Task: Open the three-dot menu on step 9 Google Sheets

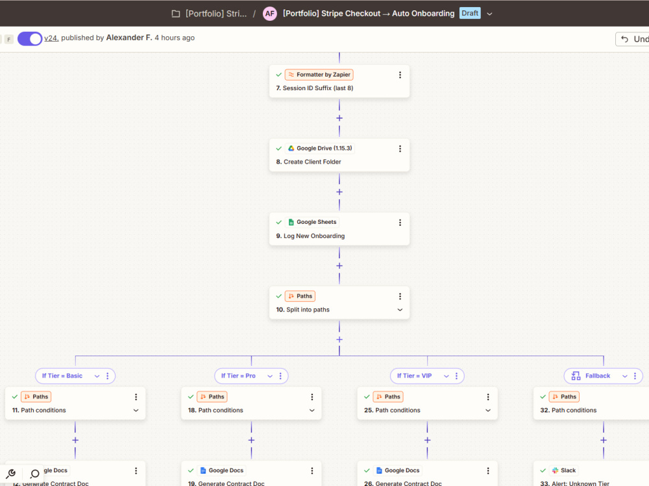Action: point(400,223)
